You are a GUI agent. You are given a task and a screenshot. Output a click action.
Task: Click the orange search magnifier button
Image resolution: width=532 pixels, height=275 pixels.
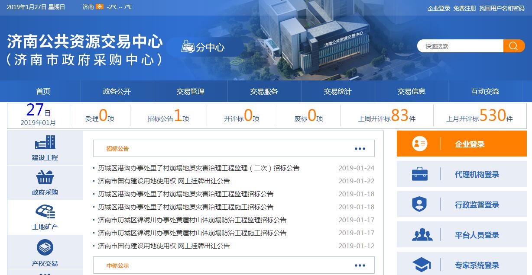tap(514, 46)
